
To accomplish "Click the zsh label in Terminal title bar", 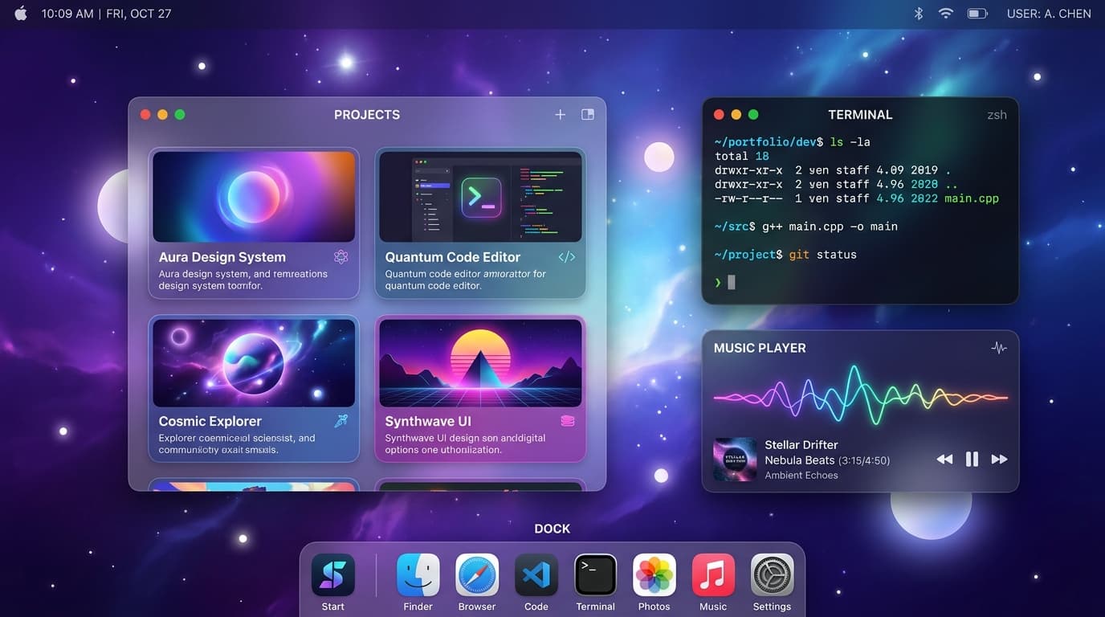I will [997, 115].
